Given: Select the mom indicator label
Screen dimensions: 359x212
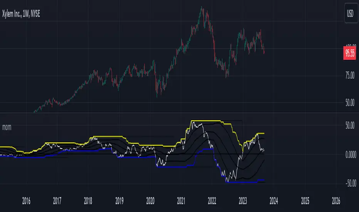Looking at the screenshot, I should 7,127.
